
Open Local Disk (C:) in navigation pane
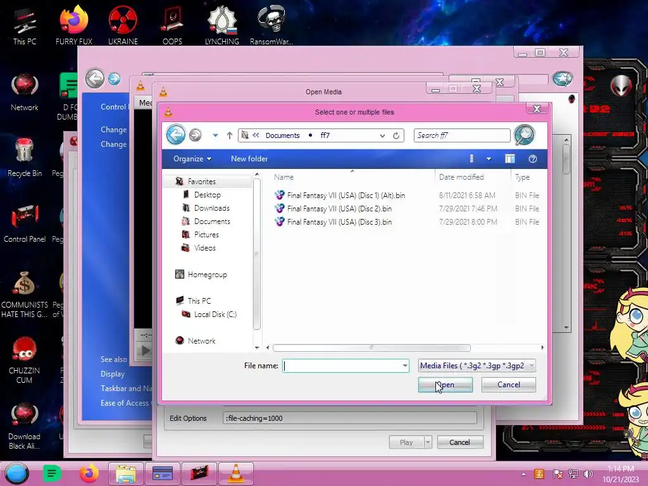(x=215, y=314)
